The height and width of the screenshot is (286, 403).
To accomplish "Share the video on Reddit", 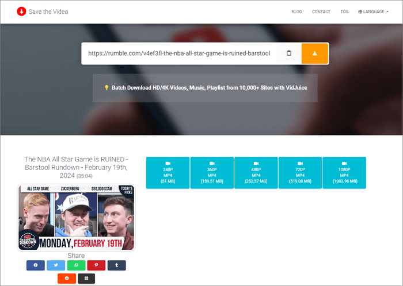I will point(66,279).
